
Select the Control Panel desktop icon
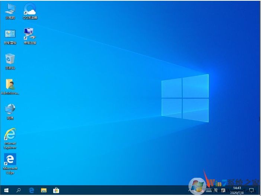(x=10, y=37)
